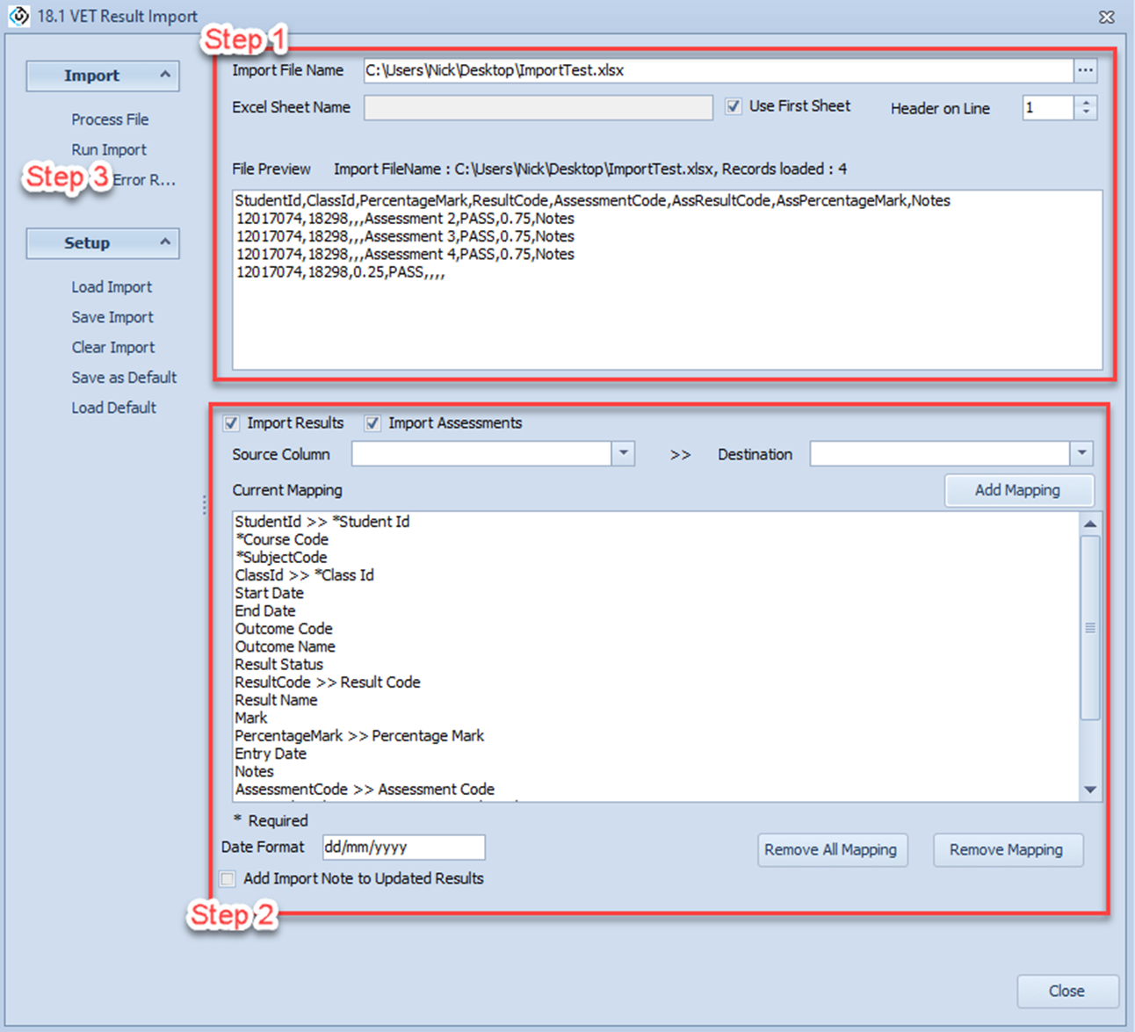Decrease the Header on Line value
The width and height of the screenshot is (1135, 1032).
[x=1087, y=112]
